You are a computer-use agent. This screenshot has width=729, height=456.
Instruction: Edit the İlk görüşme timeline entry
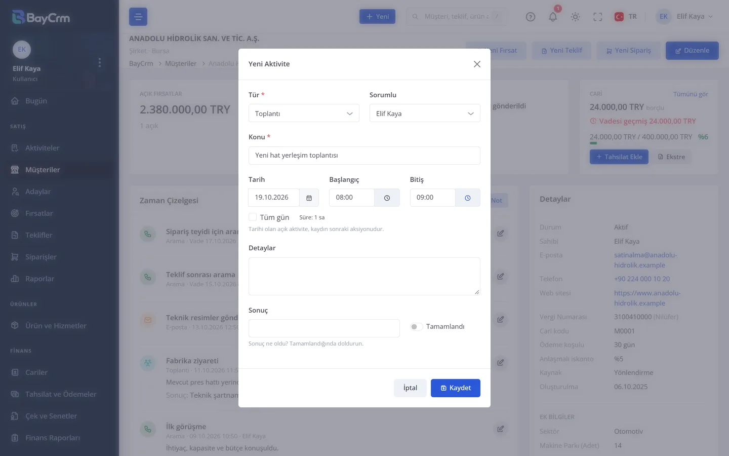point(500,429)
